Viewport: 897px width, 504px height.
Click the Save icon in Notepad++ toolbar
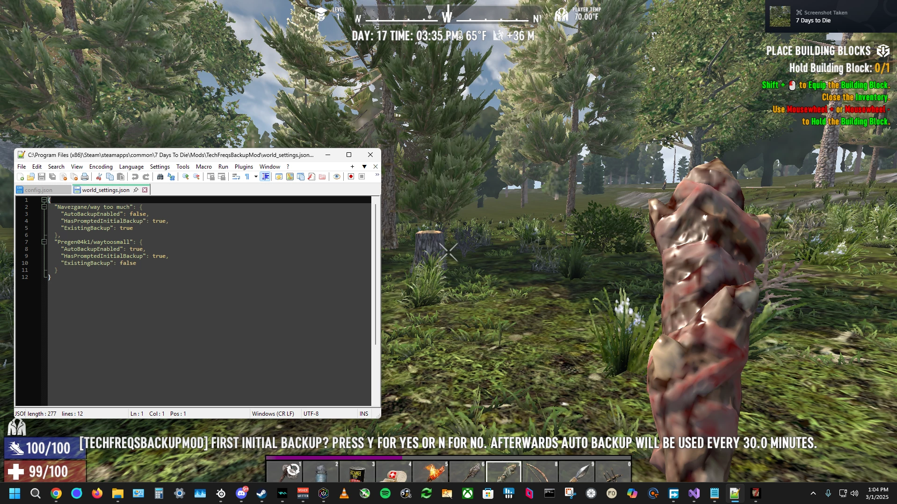click(42, 177)
